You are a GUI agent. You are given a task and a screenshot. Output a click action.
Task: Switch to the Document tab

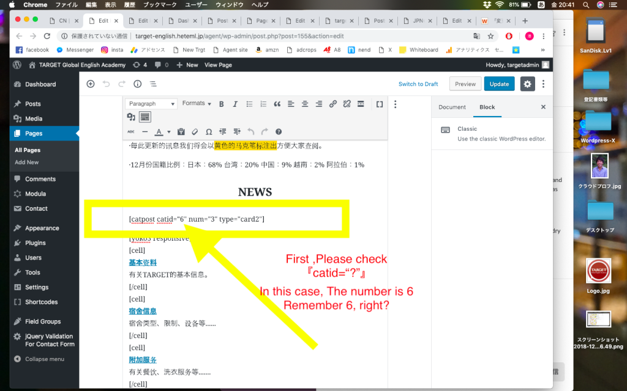tap(452, 107)
